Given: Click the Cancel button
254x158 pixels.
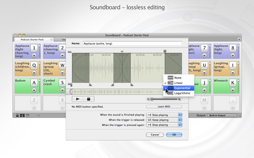Looking at the screenshot, I should click(155, 135).
